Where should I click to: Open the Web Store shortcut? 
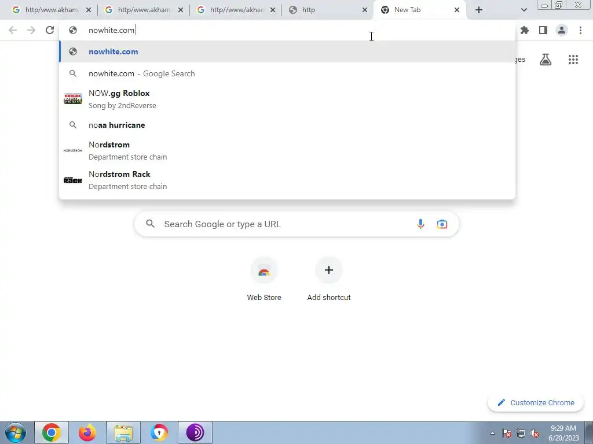coord(264,279)
